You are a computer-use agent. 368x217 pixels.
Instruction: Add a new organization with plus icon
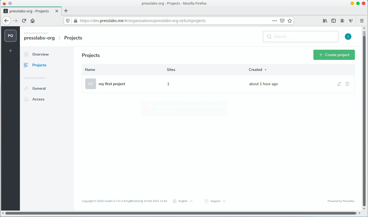10,50
